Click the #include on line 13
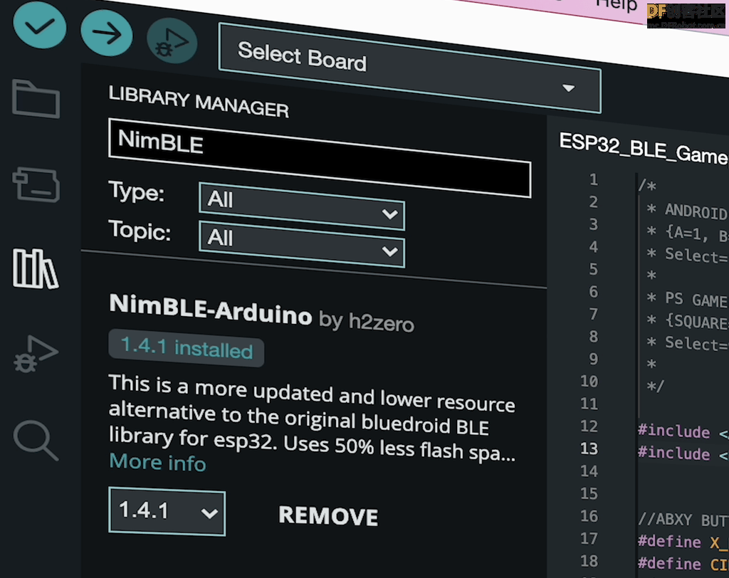The width and height of the screenshot is (729, 578). coord(674,453)
